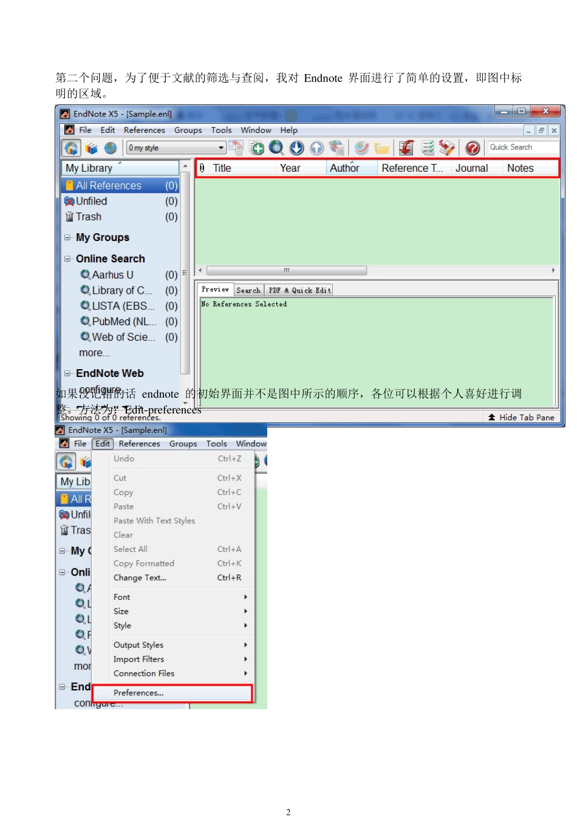Click Hide Tab Pane button
The height and width of the screenshot is (816, 577).
521,417
